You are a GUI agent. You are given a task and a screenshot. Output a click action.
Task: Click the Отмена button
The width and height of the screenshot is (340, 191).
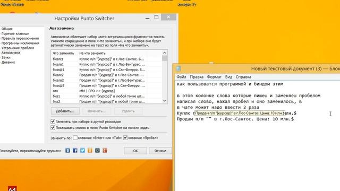pos(160,151)
